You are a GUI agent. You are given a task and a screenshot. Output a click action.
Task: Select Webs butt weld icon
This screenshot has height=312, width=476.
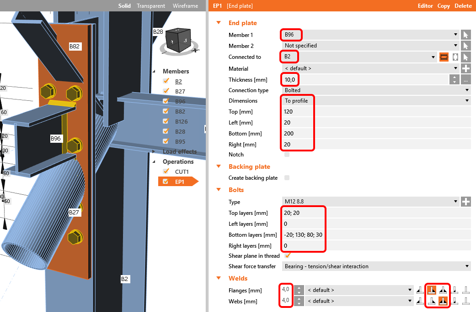pyautogui.click(x=455, y=301)
